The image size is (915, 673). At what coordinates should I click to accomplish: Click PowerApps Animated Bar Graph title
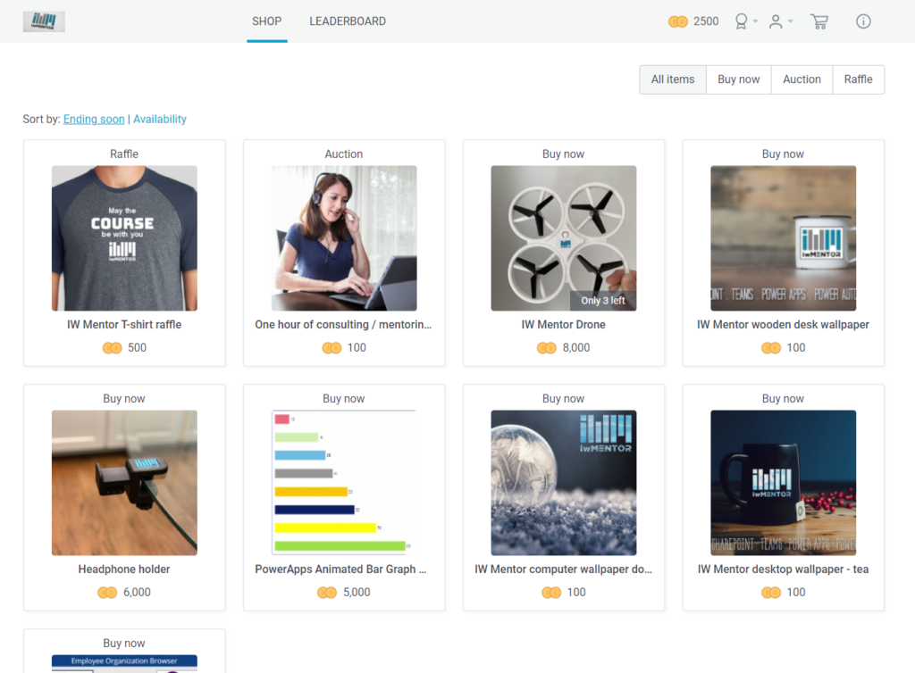click(x=340, y=569)
